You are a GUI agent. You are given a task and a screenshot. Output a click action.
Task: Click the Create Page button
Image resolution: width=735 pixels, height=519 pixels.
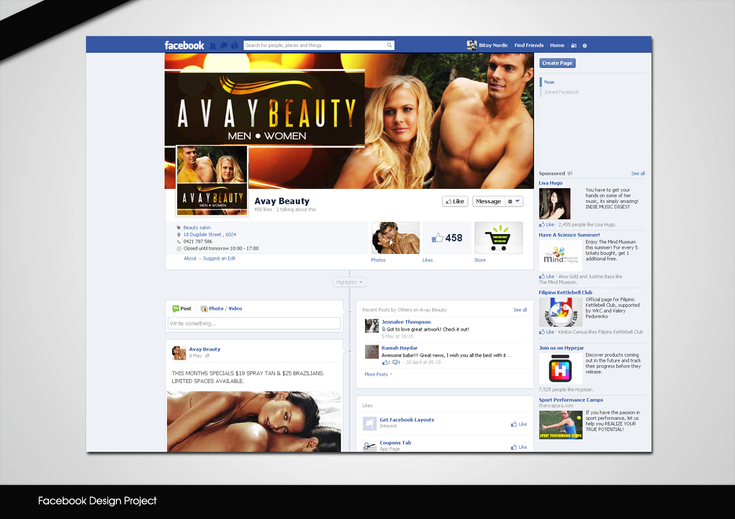(557, 63)
